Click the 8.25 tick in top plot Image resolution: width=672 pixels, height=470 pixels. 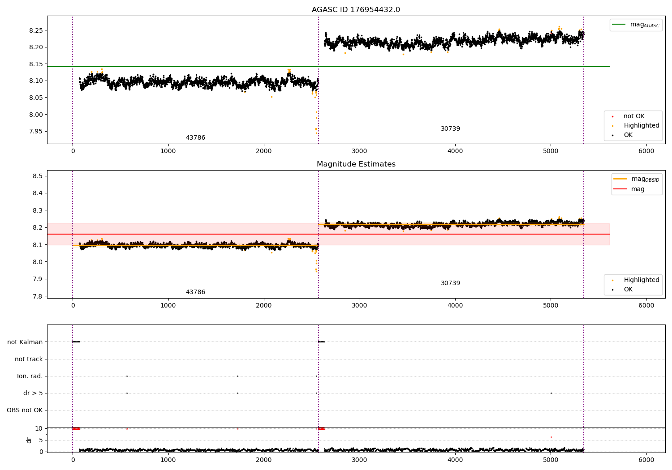point(36,30)
